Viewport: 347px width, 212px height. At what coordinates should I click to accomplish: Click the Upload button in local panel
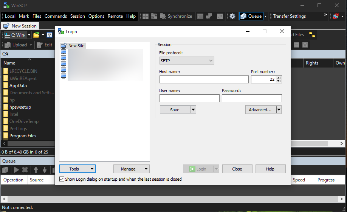[16, 45]
